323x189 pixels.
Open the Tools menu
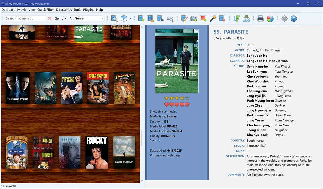point(77,10)
